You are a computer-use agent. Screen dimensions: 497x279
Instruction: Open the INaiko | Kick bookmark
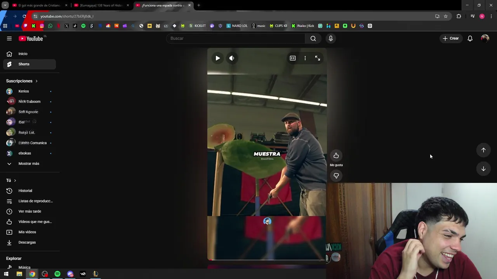(x=303, y=26)
